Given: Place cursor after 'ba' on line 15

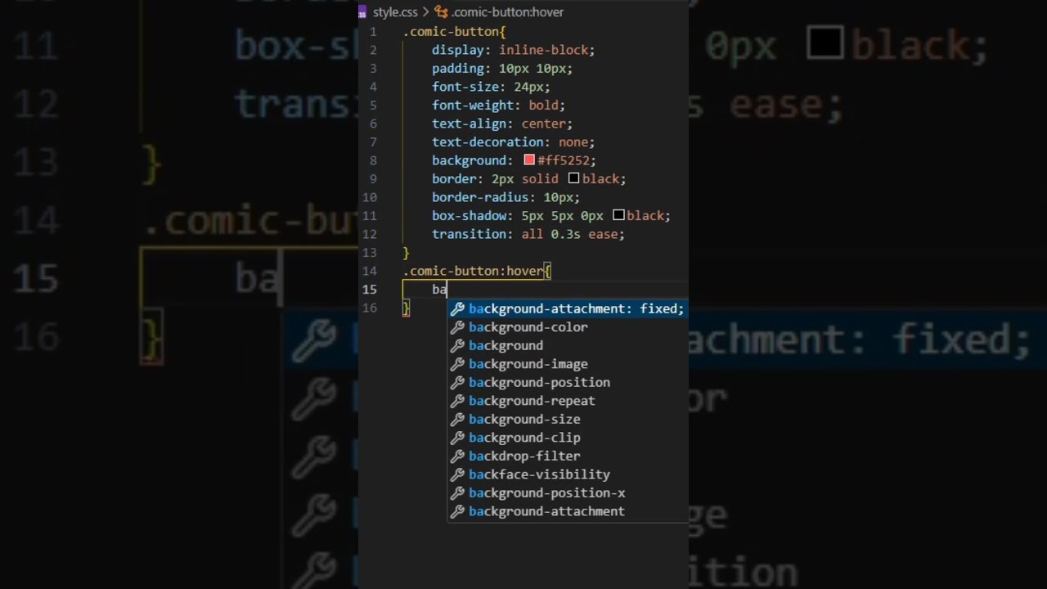Looking at the screenshot, I should pos(447,290).
